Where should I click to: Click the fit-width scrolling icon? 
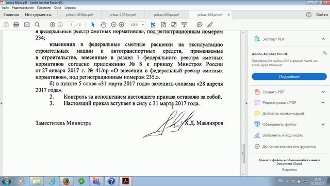point(153,25)
